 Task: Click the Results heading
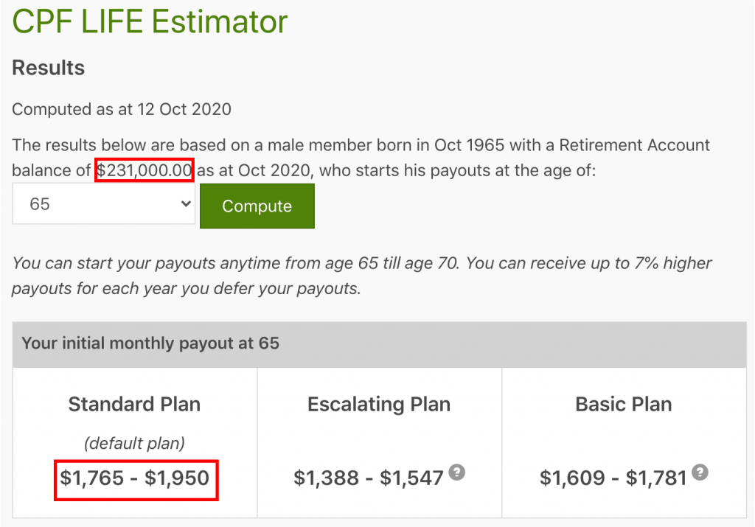(49, 69)
